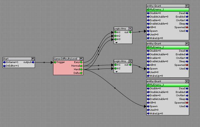This screenshot has width=200, height=127.
Task: Click the InEditor=1 input on Start node
Action: coord(11,66)
